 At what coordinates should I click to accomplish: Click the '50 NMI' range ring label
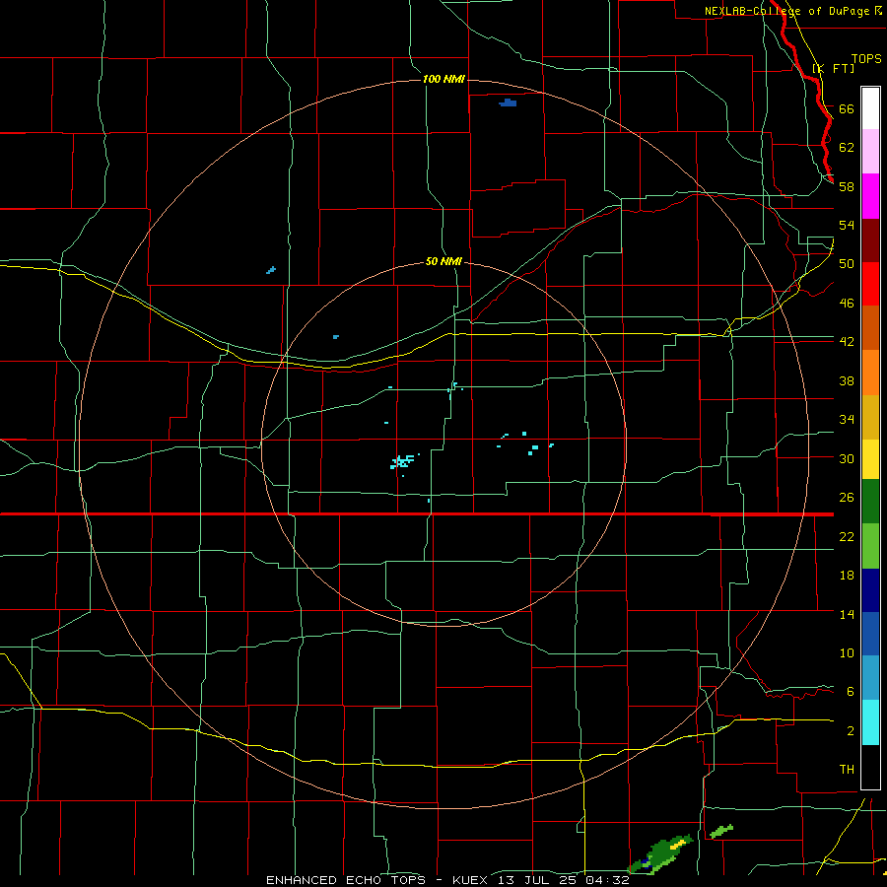[443, 262]
